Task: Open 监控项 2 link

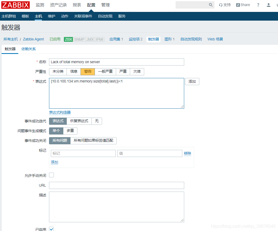Action: click(136, 39)
